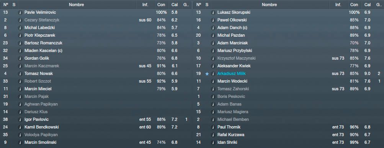Screen dimensions: 384x148
Task: Open Tomasz Nowak player profile
Action: [x=39, y=74]
